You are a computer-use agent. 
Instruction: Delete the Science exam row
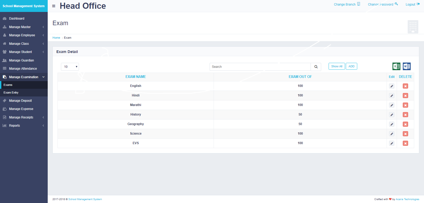coord(405,134)
